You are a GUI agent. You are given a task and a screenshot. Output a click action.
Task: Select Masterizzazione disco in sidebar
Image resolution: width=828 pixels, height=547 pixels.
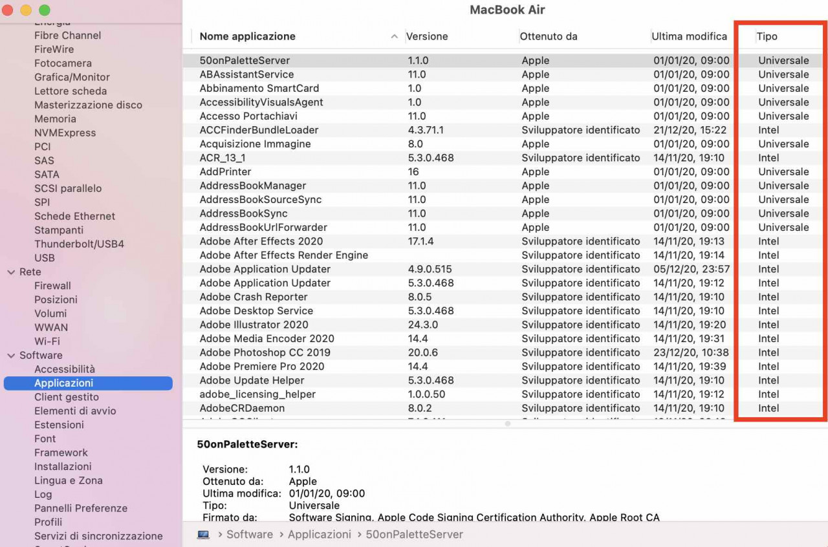click(x=88, y=105)
